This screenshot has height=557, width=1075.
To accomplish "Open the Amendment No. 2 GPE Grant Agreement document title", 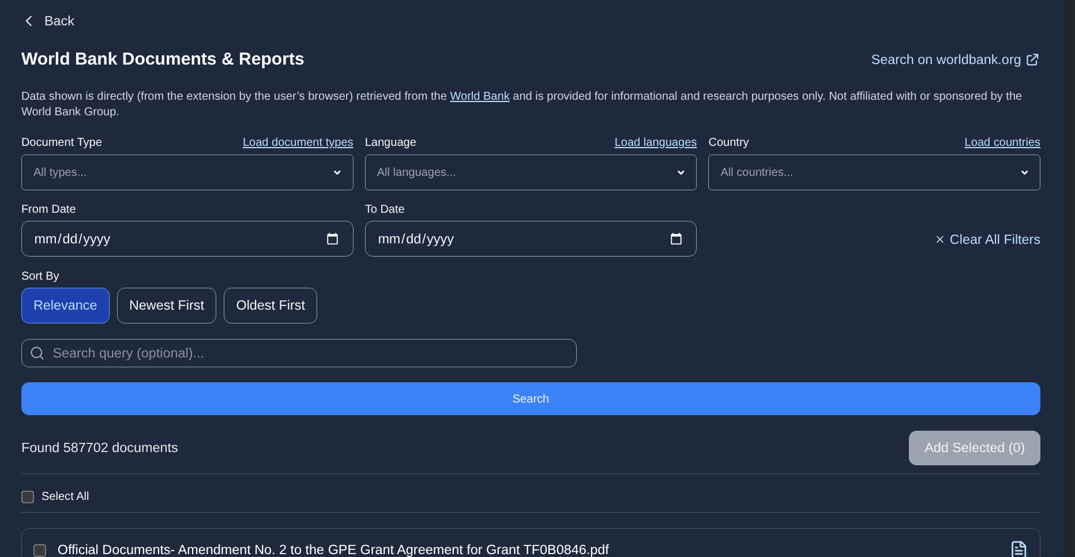I will coord(333,550).
